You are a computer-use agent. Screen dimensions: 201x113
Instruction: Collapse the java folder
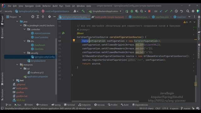point(17,22)
